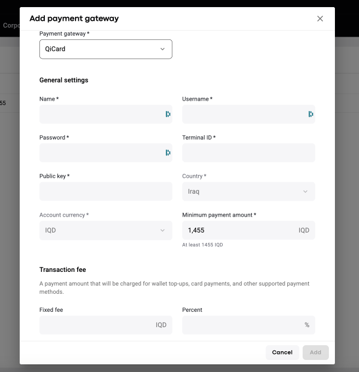Screen dimensions: 359x372
Task: Click the chevron in Account currency field
Action: coord(163,230)
